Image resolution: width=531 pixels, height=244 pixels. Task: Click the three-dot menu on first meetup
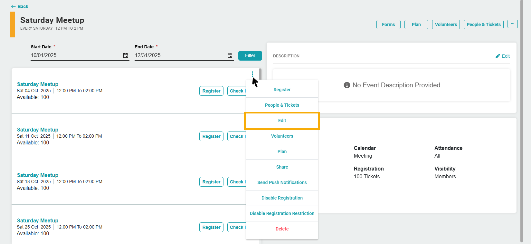252,74
